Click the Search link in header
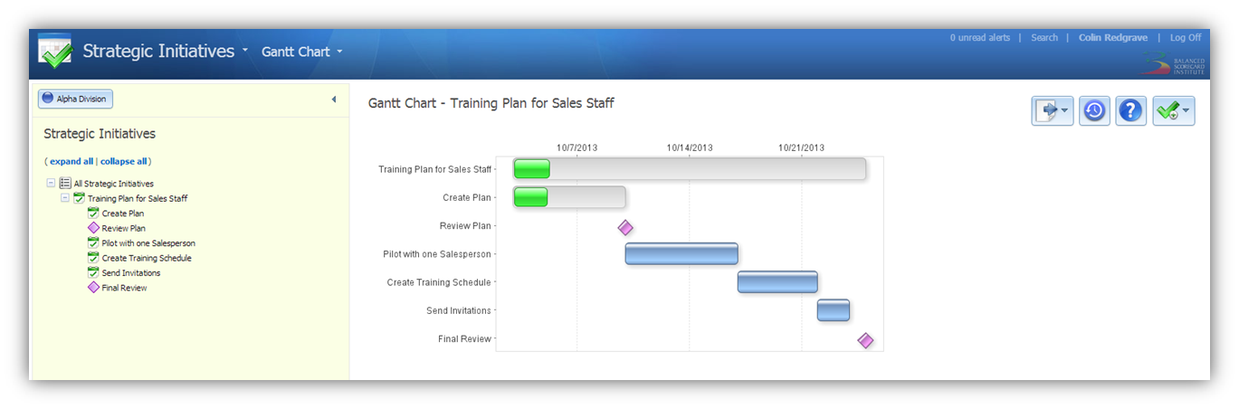 point(1044,38)
